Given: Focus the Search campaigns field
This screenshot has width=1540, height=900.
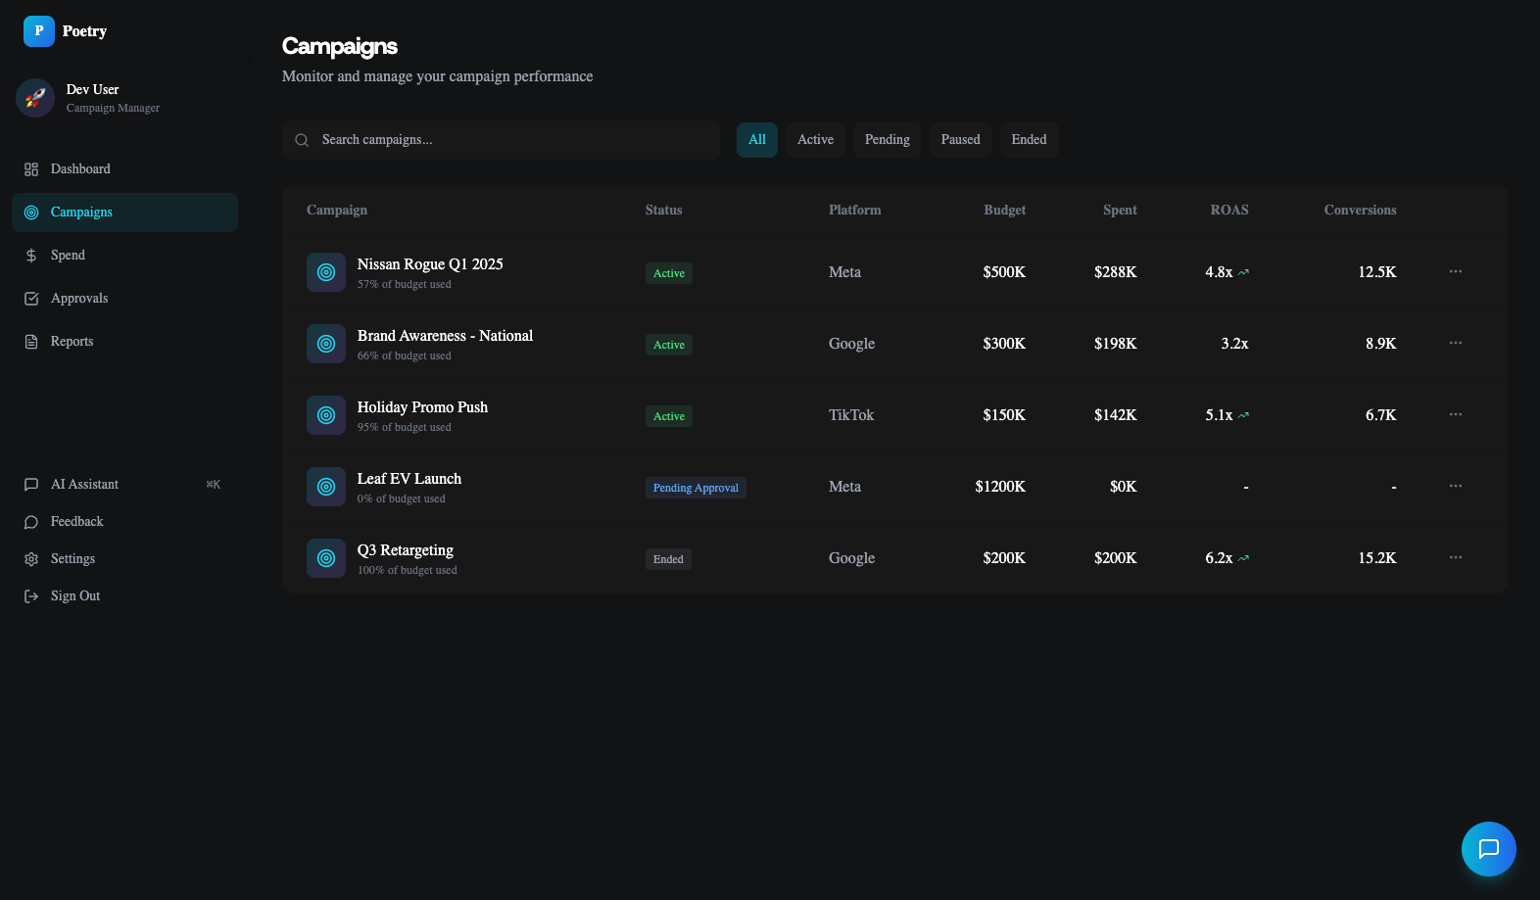Looking at the screenshot, I should (x=509, y=140).
